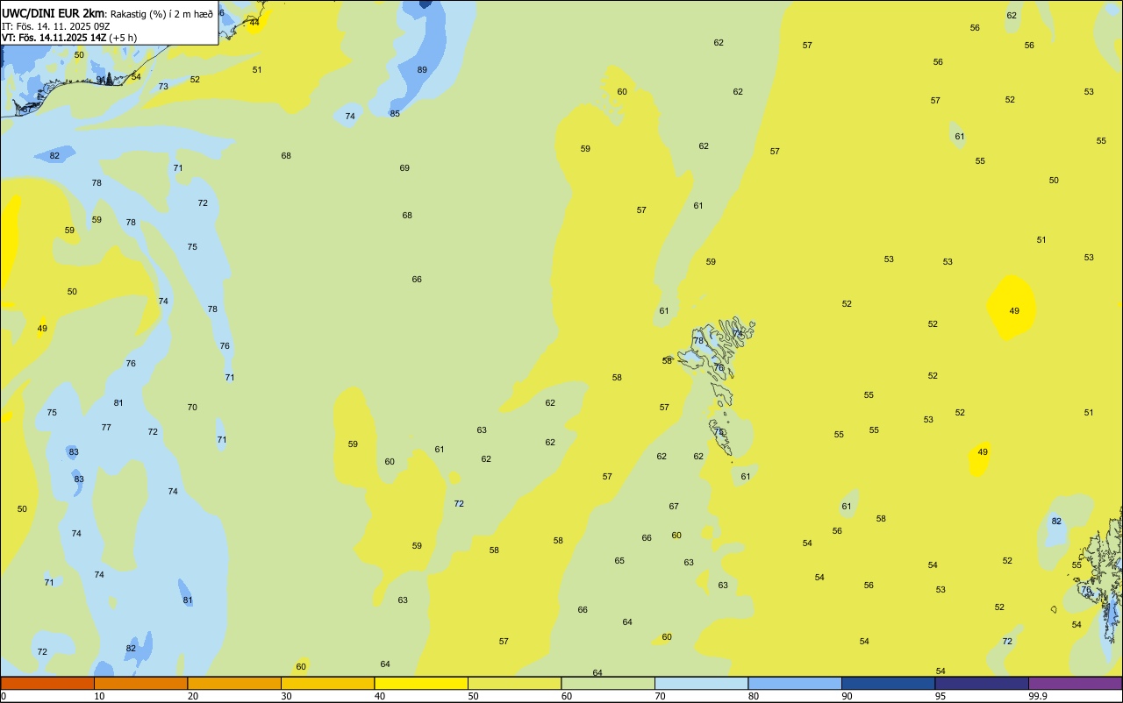Click the map value 69

(x=404, y=168)
